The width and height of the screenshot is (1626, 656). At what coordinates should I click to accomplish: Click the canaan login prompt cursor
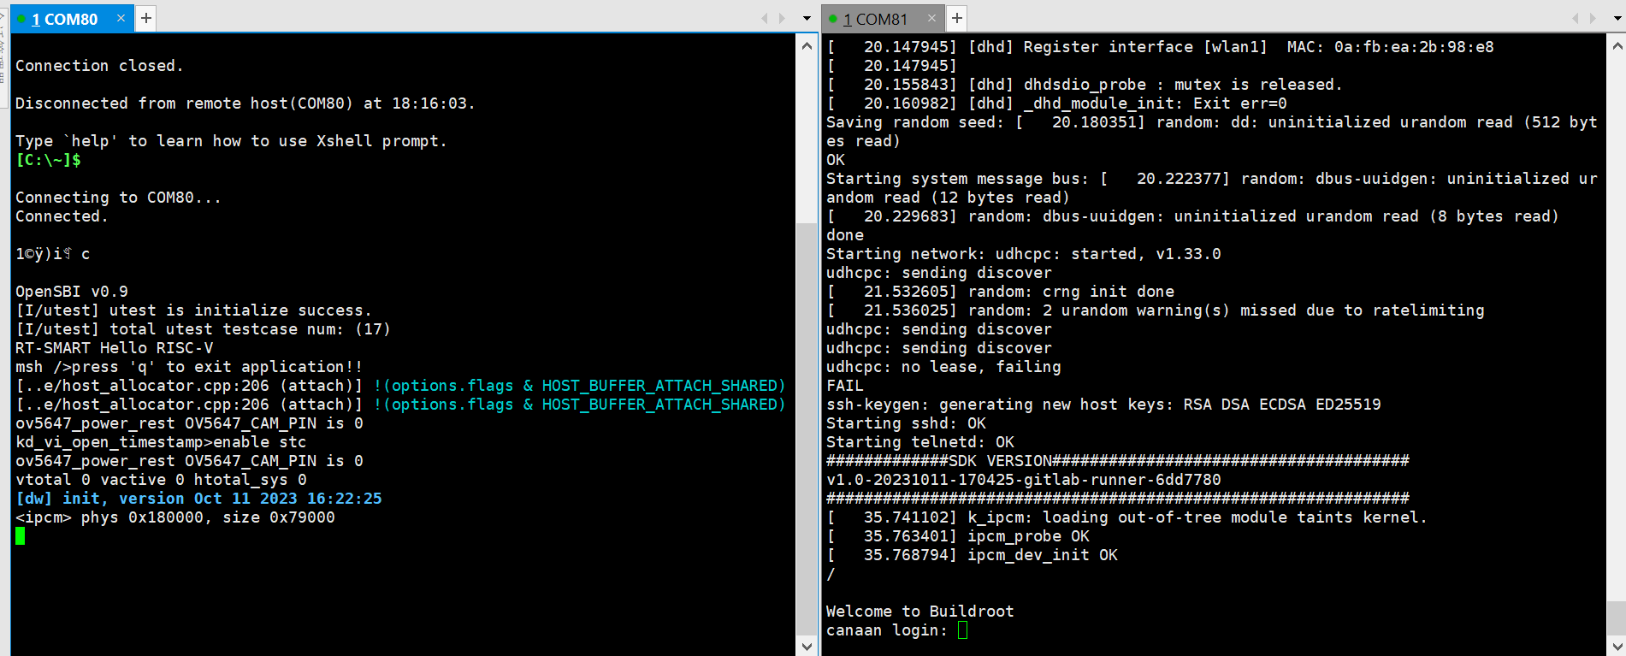point(962,630)
